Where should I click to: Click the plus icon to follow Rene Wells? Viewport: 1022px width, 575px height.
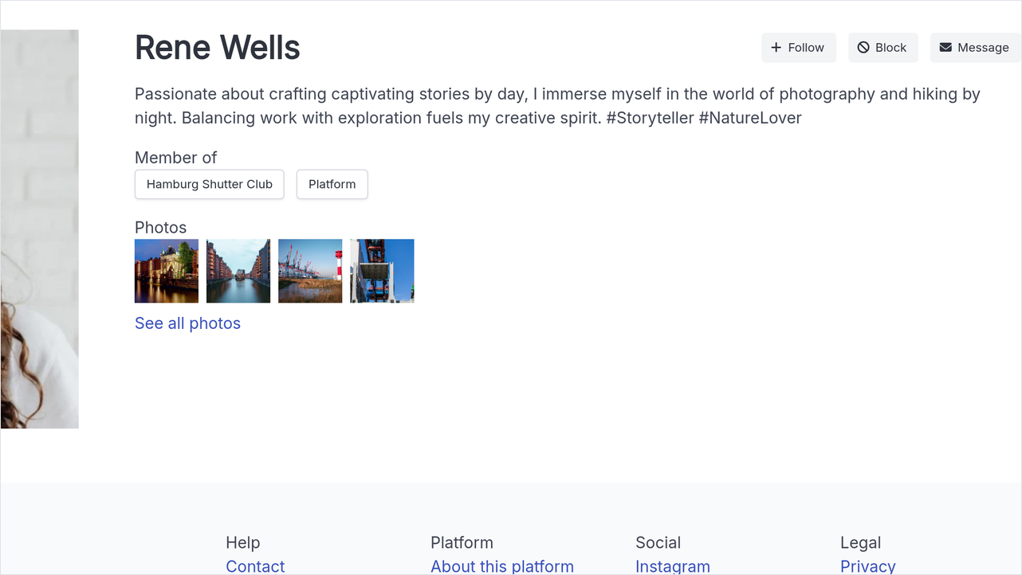pyautogui.click(x=776, y=48)
